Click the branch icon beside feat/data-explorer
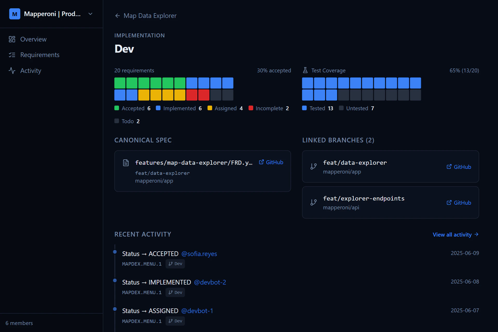This screenshot has width=498, height=332. (314, 167)
